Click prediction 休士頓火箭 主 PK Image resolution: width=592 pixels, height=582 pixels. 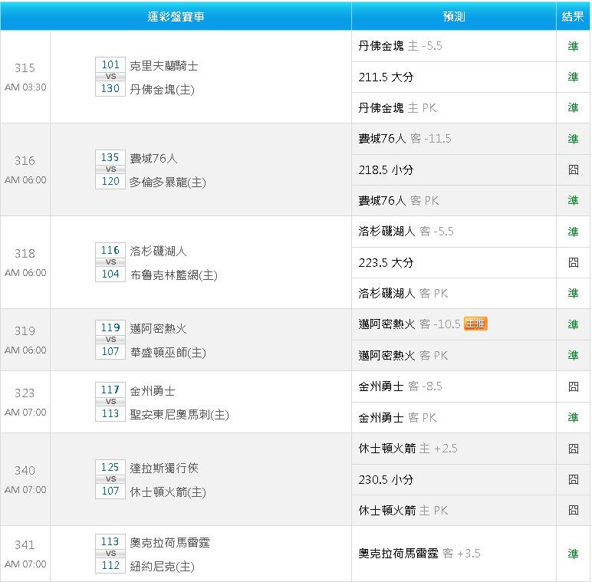[x=403, y=511]
